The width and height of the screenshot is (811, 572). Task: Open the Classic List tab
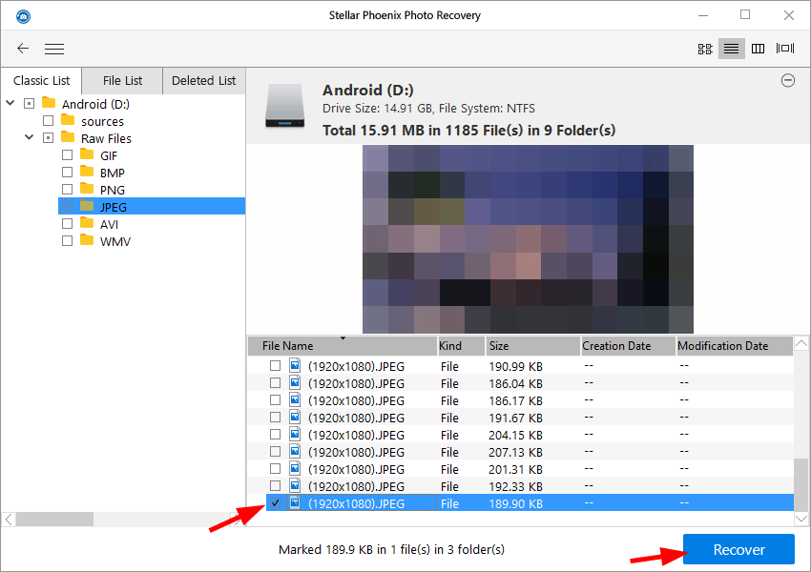pyautogui.click(x=41, y=81)
